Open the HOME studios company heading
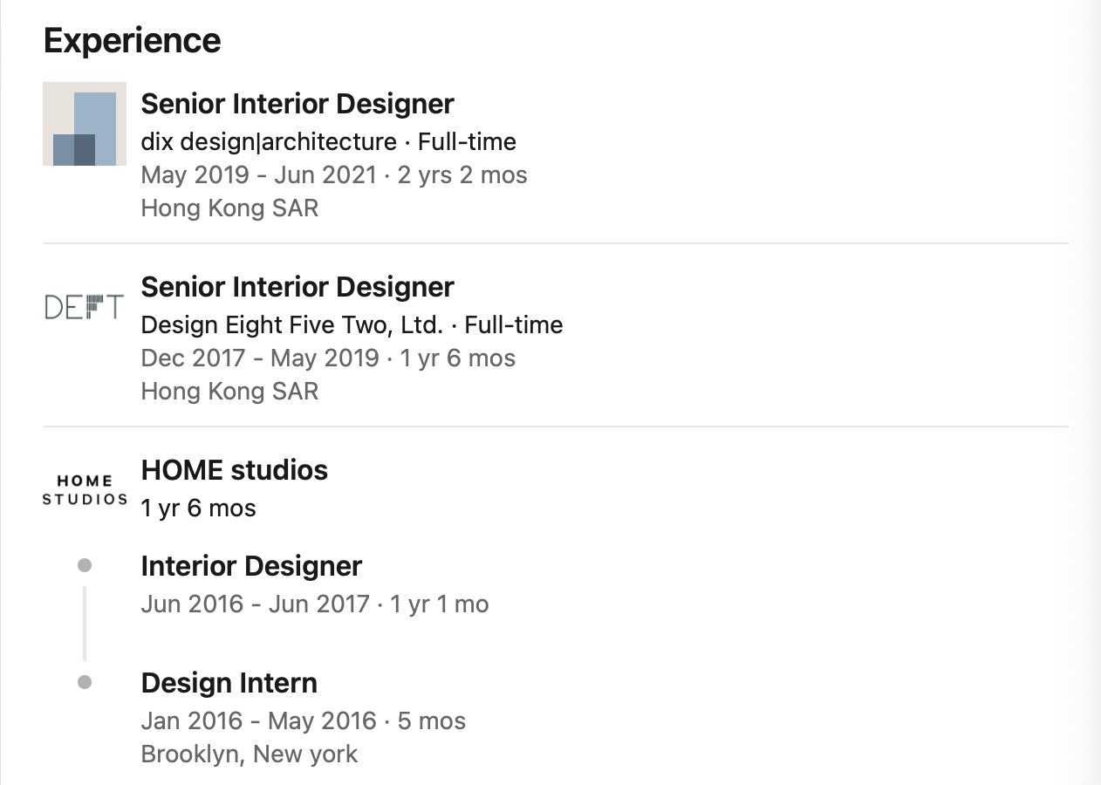Viewport: 1101px width, 785px height. 235,470
